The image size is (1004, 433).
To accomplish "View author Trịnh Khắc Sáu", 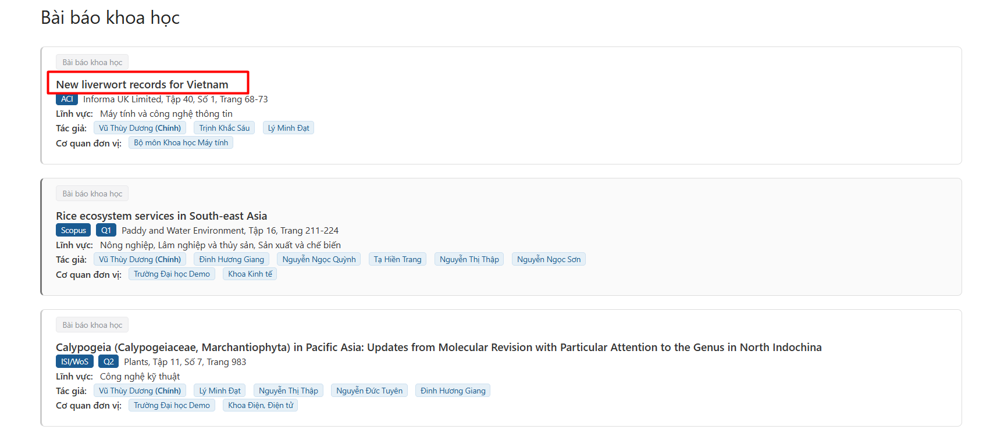I will tap(224, 128).
